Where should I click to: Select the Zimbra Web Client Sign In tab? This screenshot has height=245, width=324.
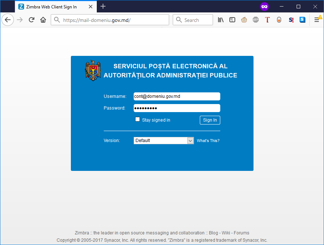(51, 6)
